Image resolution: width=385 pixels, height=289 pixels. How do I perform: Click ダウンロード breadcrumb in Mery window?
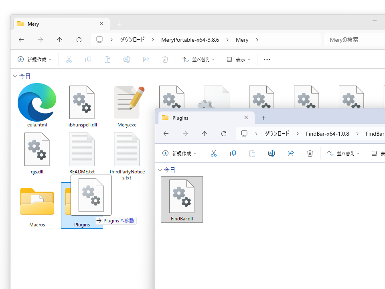(132, 40)
